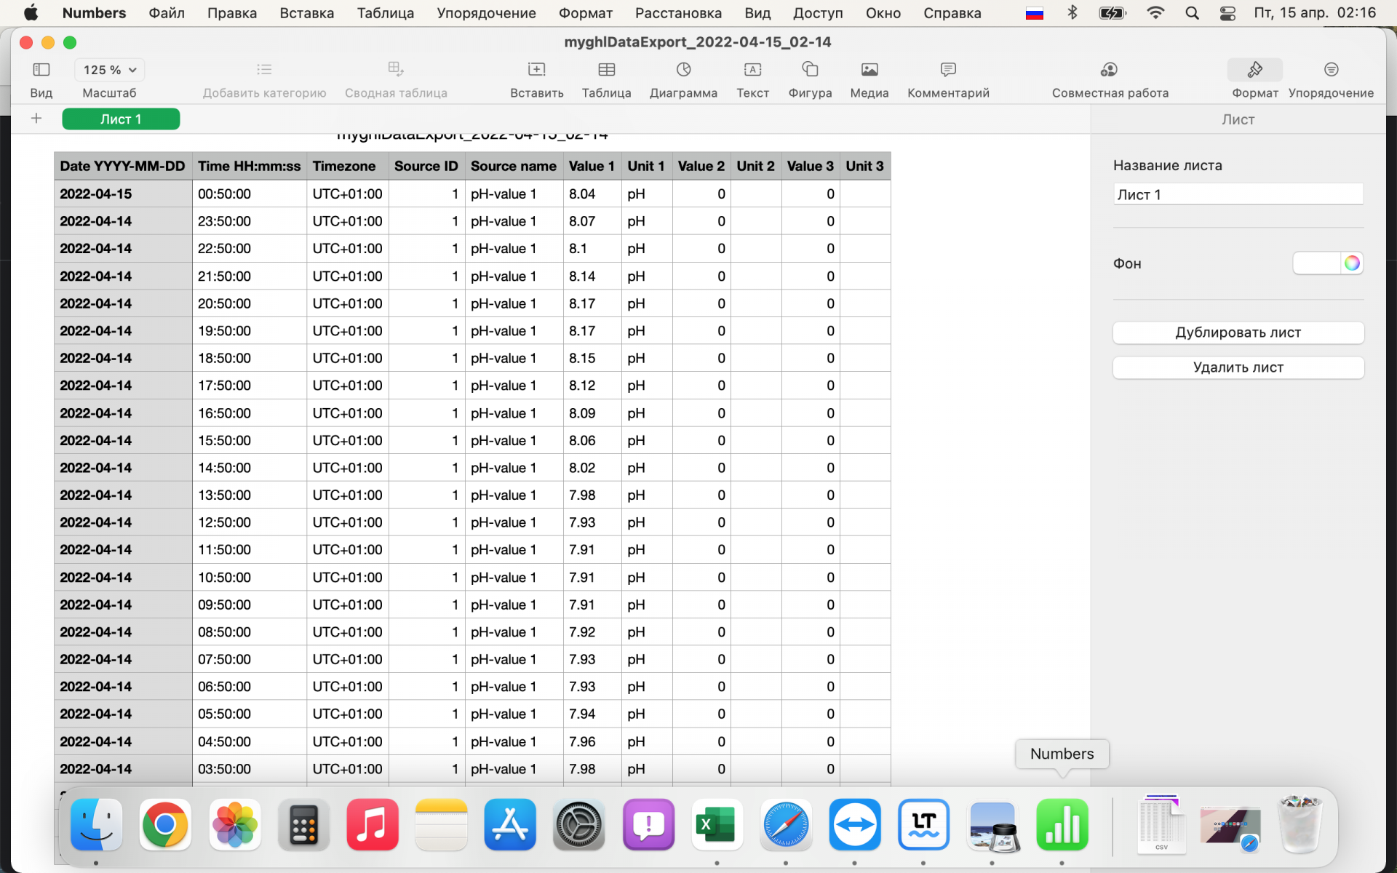The image size is (1397, 873).
Task: Open the Таблица menu in menu bar
Action: [x=385, y=13]
